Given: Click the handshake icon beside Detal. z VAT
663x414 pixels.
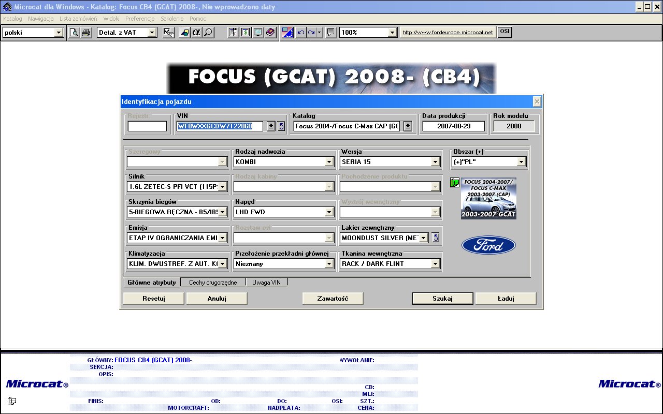Looking at the screenshot, I should pyautogui.click(x=168, y=33).
